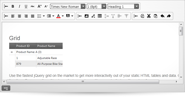
Task: Open the Times New Roman font dropdown
Action: click(83, 6)
